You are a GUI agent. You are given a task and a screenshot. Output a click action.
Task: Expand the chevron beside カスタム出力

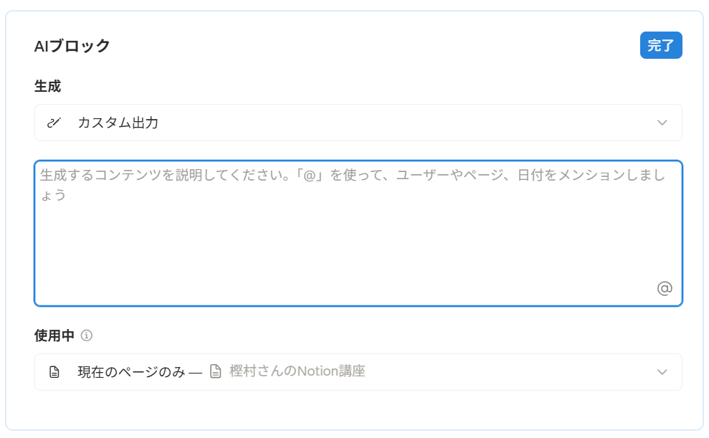coord(662,123)
